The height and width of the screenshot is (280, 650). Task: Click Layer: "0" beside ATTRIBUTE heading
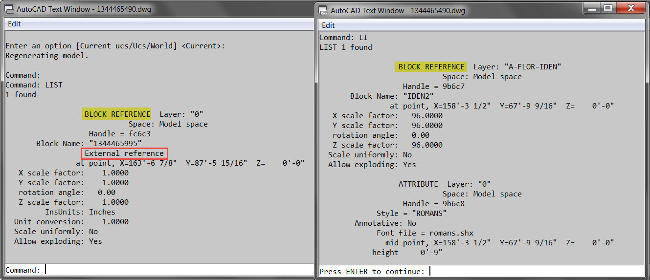click(469, 184)
